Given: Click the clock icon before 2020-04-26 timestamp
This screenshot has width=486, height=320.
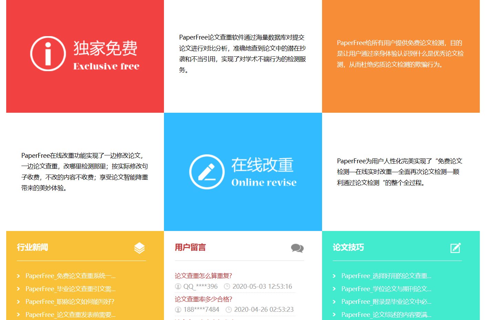Looking at the screenshot, I should [229, 310].
